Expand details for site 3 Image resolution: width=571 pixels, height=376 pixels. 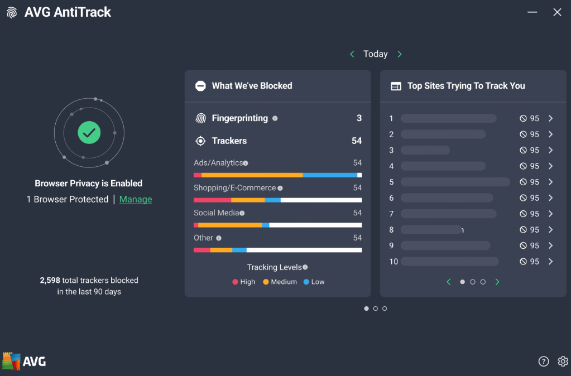[550, 150]
